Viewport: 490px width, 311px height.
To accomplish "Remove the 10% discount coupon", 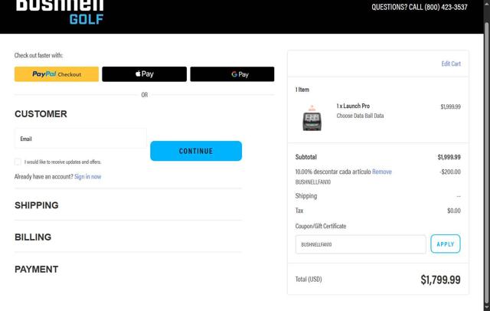I will point(382,172).
